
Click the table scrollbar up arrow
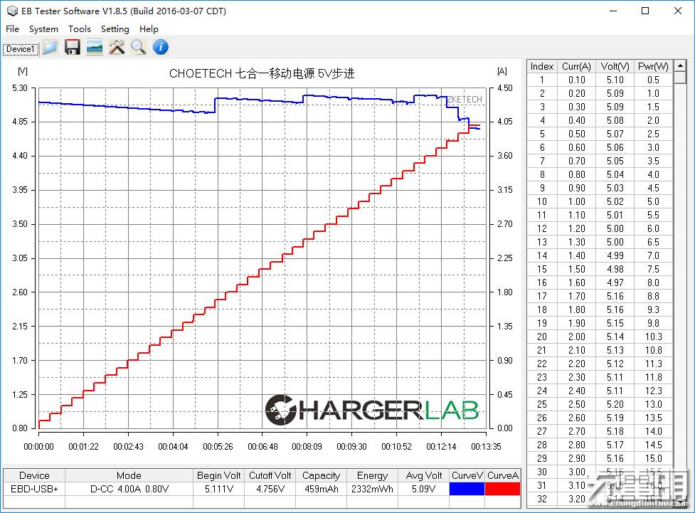coord(680,65)
